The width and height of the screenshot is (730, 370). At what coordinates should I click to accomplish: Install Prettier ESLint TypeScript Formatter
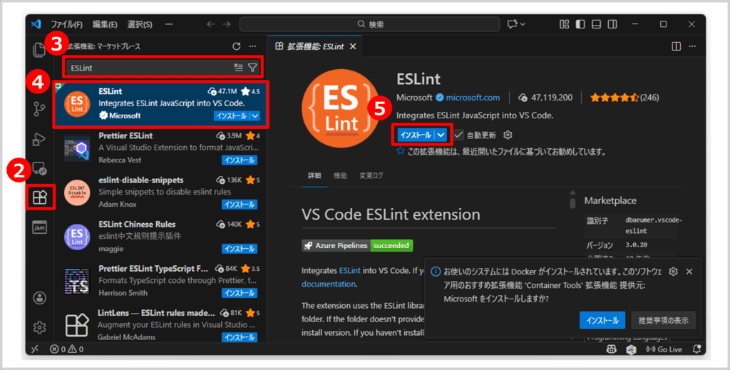click(240, 293)
